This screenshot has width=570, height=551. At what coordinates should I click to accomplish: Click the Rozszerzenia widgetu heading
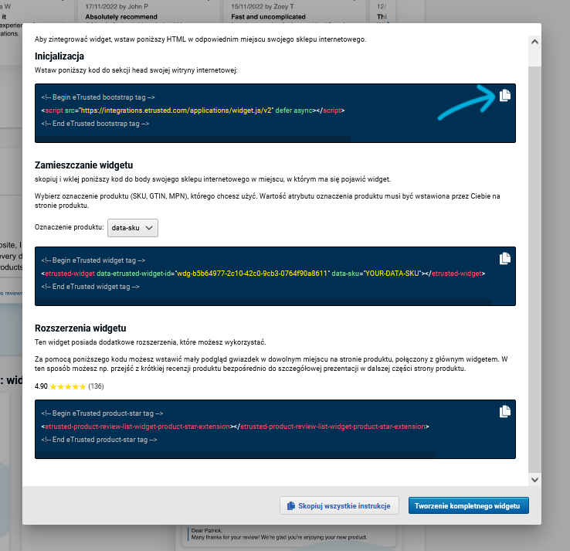pyautogui.click(x=80, y=328)
